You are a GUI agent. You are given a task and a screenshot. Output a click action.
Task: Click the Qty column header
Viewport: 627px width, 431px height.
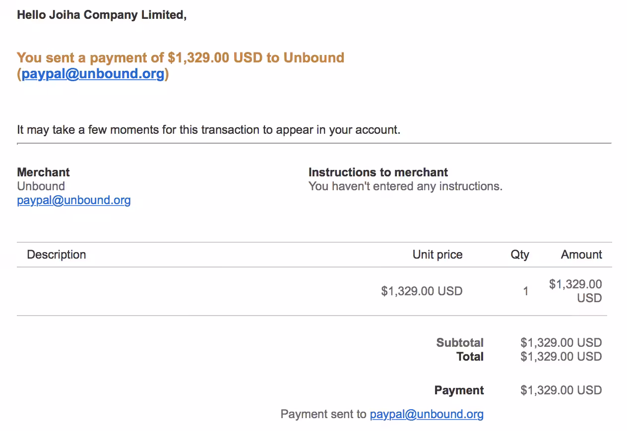520,255
